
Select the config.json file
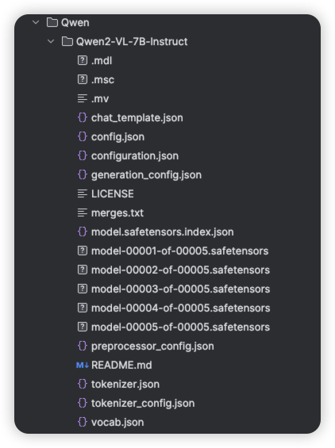(x=117, y=136)
